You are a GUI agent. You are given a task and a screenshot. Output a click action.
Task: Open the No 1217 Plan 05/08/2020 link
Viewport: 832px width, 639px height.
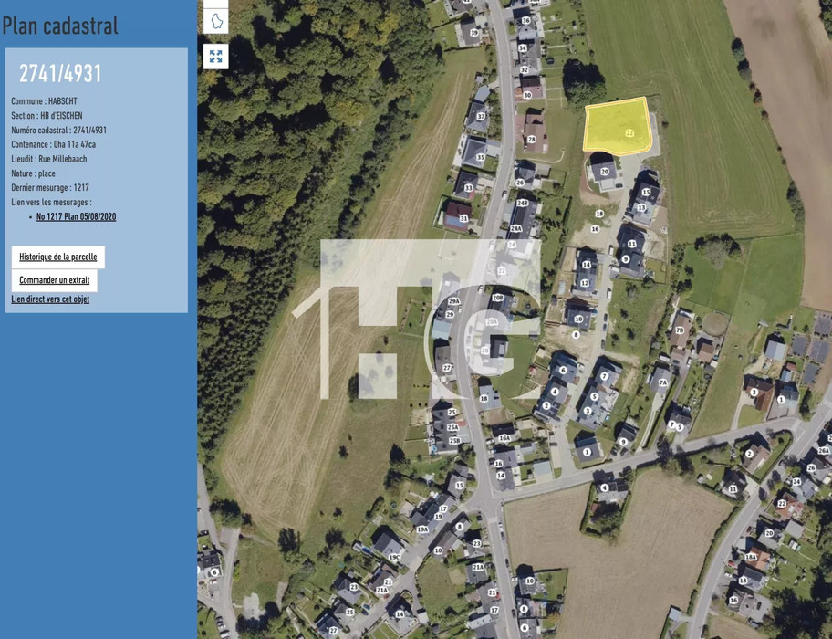[76, 216]
